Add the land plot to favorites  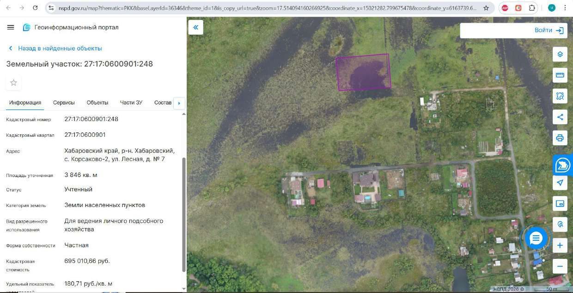13,83
